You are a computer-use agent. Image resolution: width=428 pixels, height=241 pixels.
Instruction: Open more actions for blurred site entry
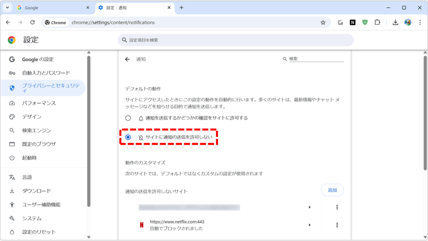pyautogui.click(x=337, y=207)
